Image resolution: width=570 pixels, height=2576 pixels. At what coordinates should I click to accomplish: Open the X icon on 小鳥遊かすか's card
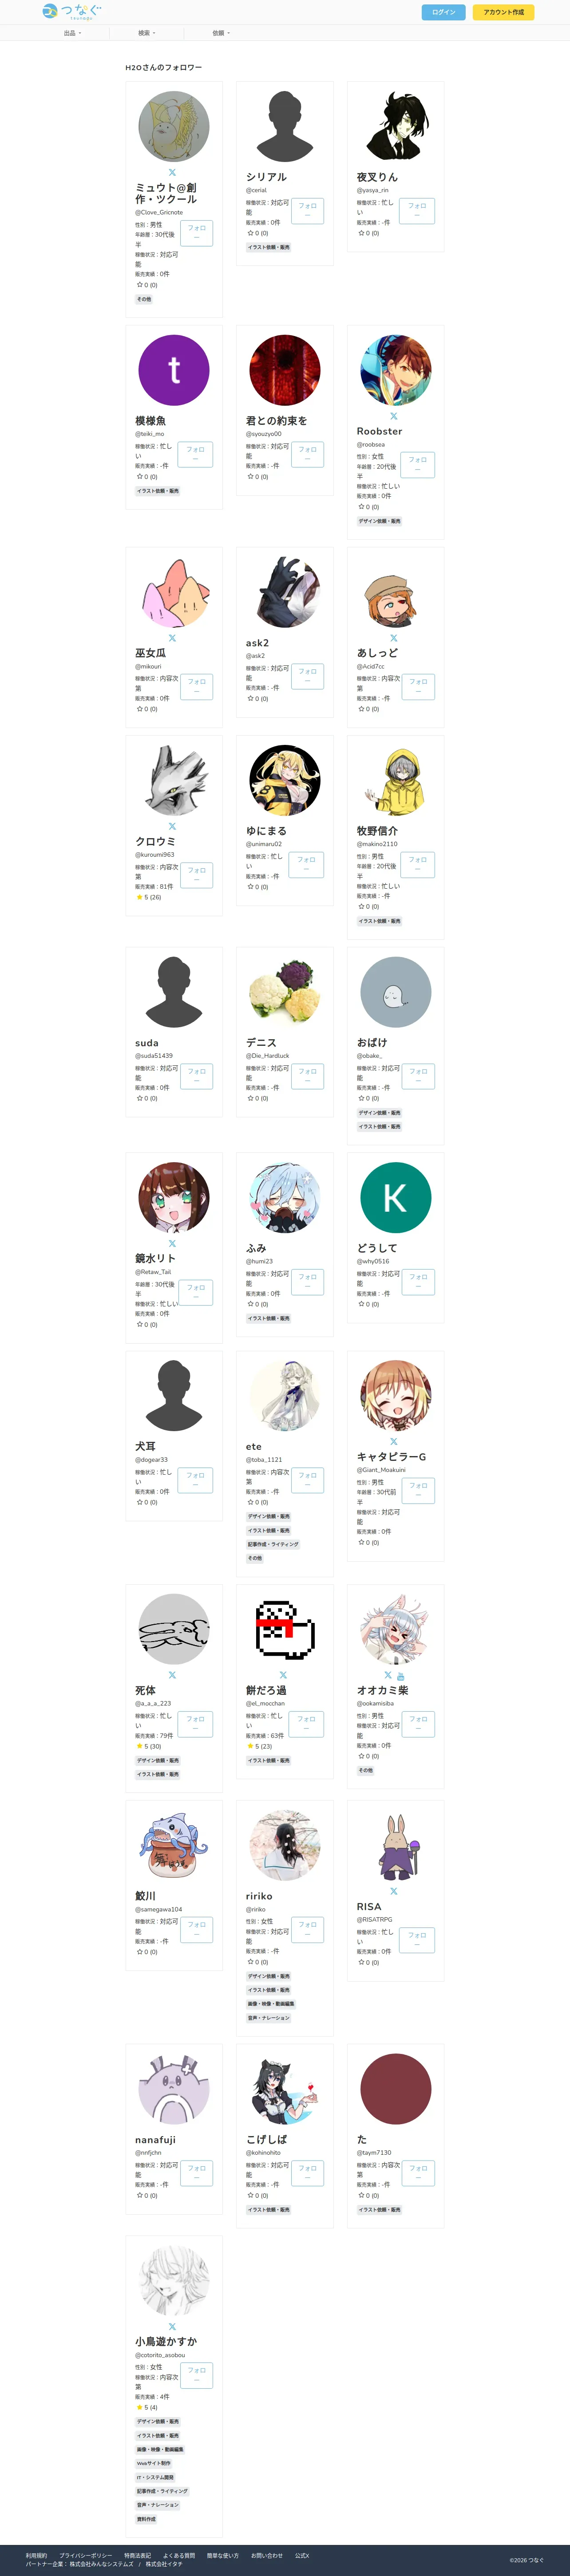click(x=172, y=2326)
